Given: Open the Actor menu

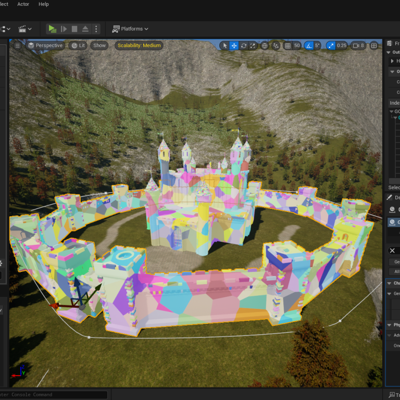Looking at the screenshot, I should tap(23, 4).
